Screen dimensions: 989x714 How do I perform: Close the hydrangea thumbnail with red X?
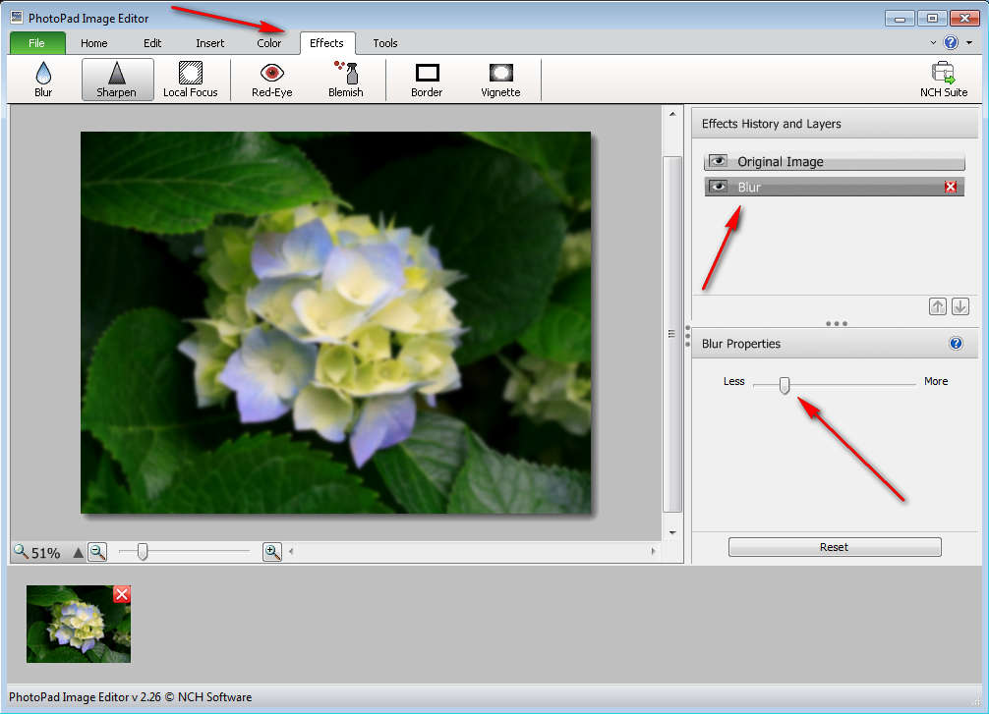click(x=122, y=594)
